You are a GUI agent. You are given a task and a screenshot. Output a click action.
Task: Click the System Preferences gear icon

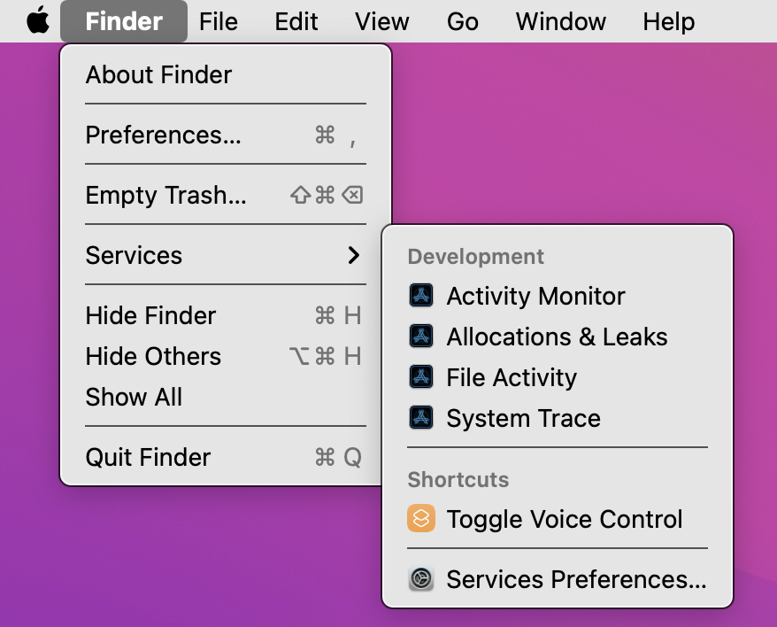pos(421,578)
